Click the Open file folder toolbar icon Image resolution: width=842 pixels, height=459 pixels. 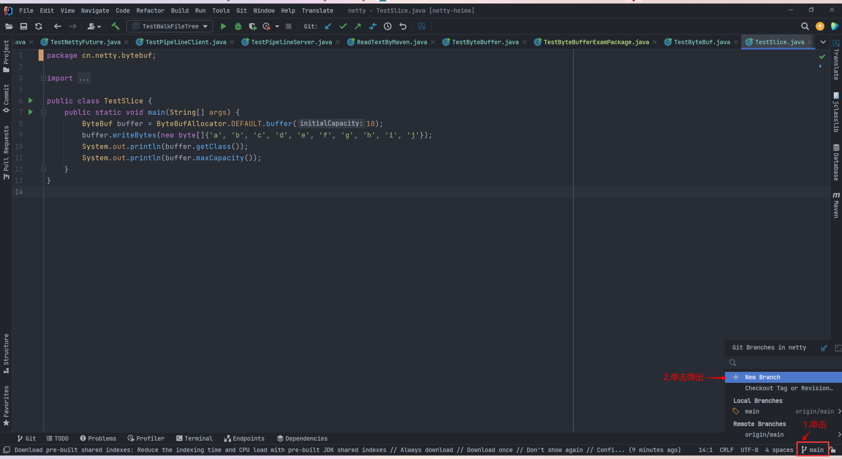pos(9,26)
